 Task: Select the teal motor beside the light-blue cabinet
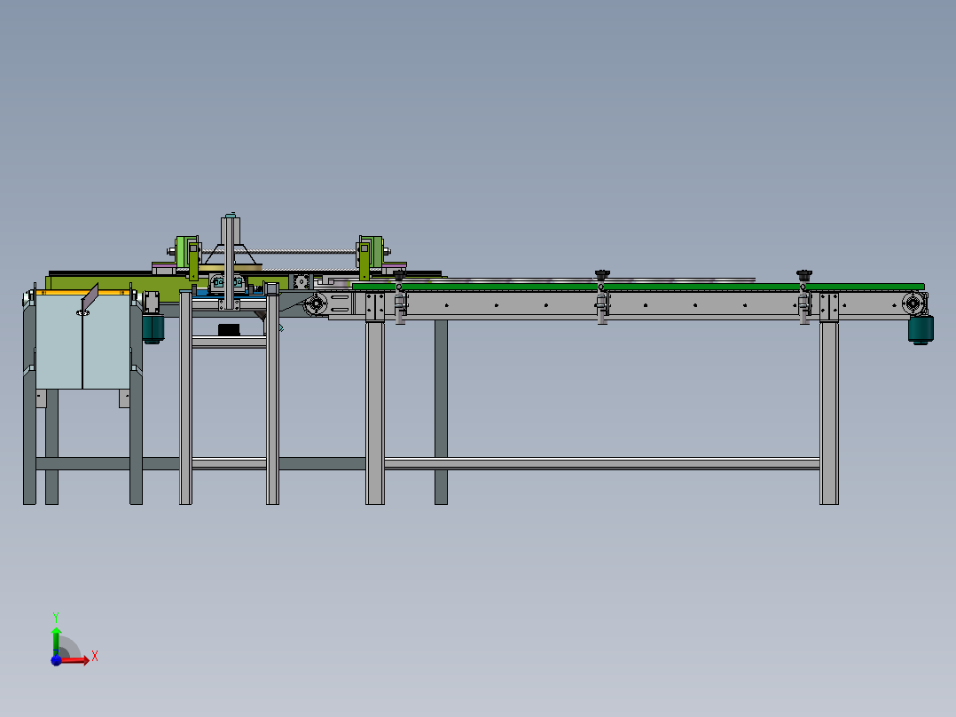click(153, 329)
